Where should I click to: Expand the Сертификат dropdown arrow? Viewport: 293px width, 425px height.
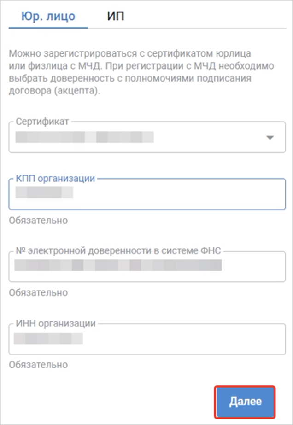pyautogui.click(x=270, y=138)
